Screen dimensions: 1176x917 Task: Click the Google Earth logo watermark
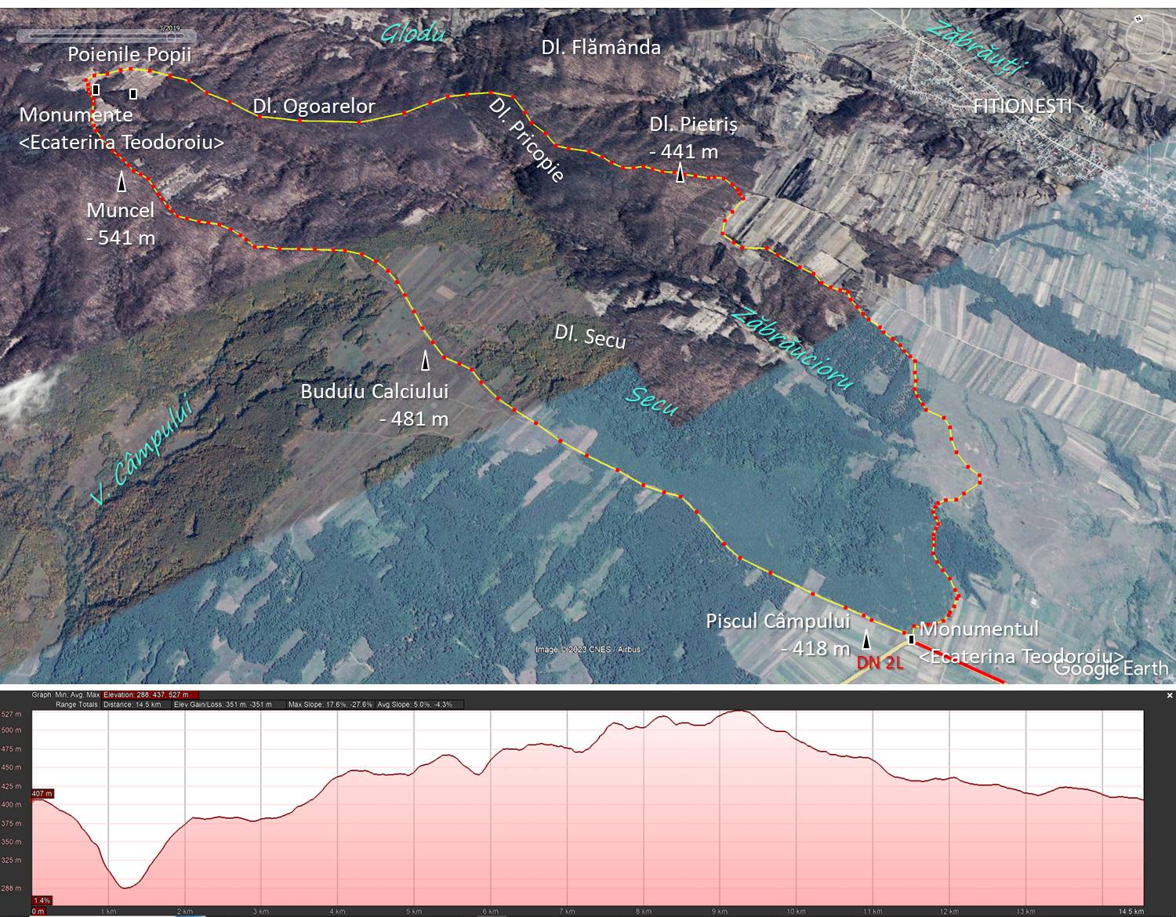click(1110, 669)
